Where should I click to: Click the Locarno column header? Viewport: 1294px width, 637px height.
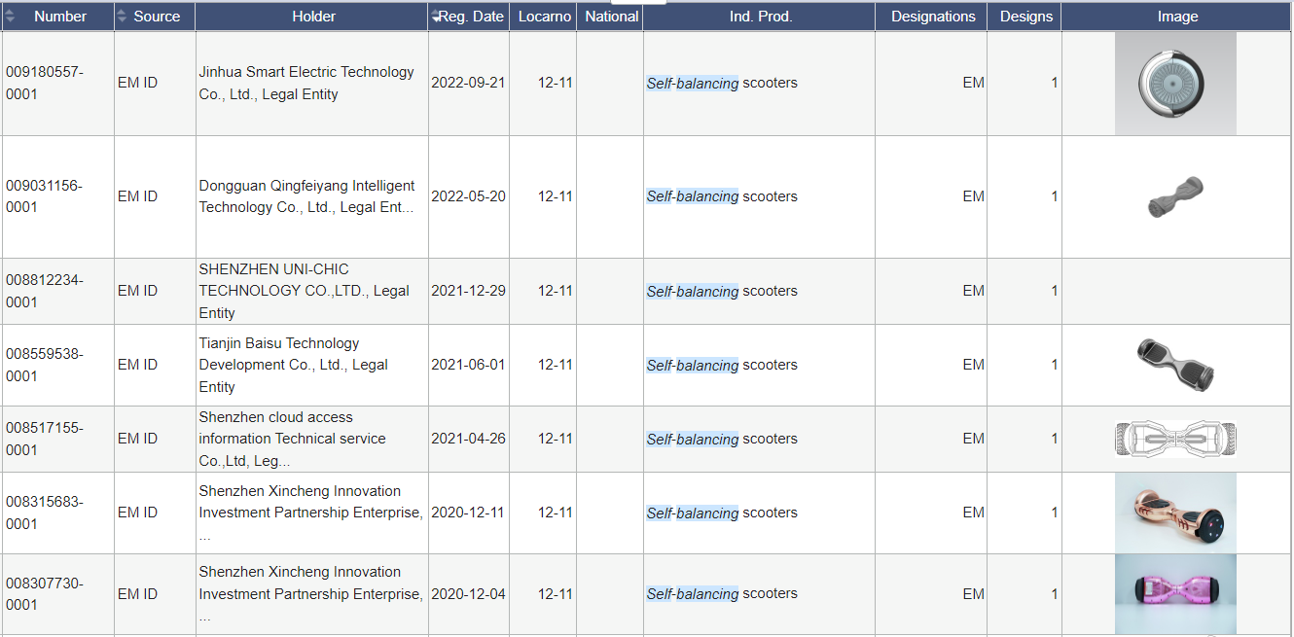click(544, 17)
